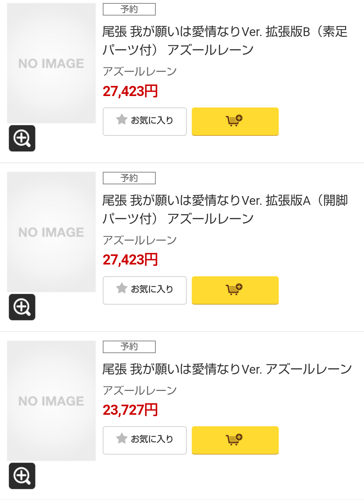Zoom the first product's image with the magnifier icon
The image size is (364, 500).
point(22,138)
